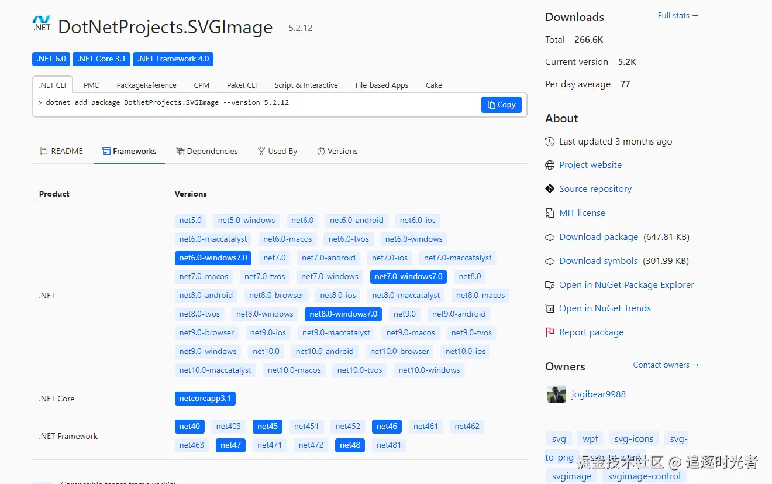Select the File-based Apps tab

382,85
